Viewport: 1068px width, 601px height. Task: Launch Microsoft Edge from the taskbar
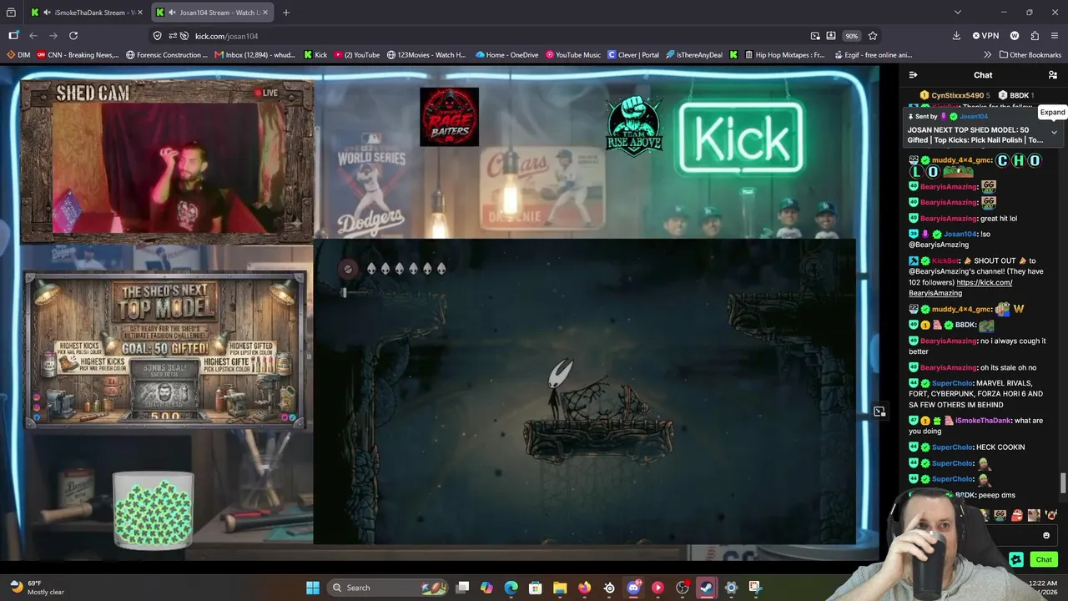pos(511,588)
